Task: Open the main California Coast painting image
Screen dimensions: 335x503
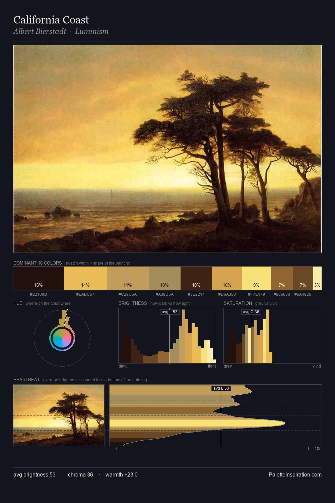Action: 167,149
